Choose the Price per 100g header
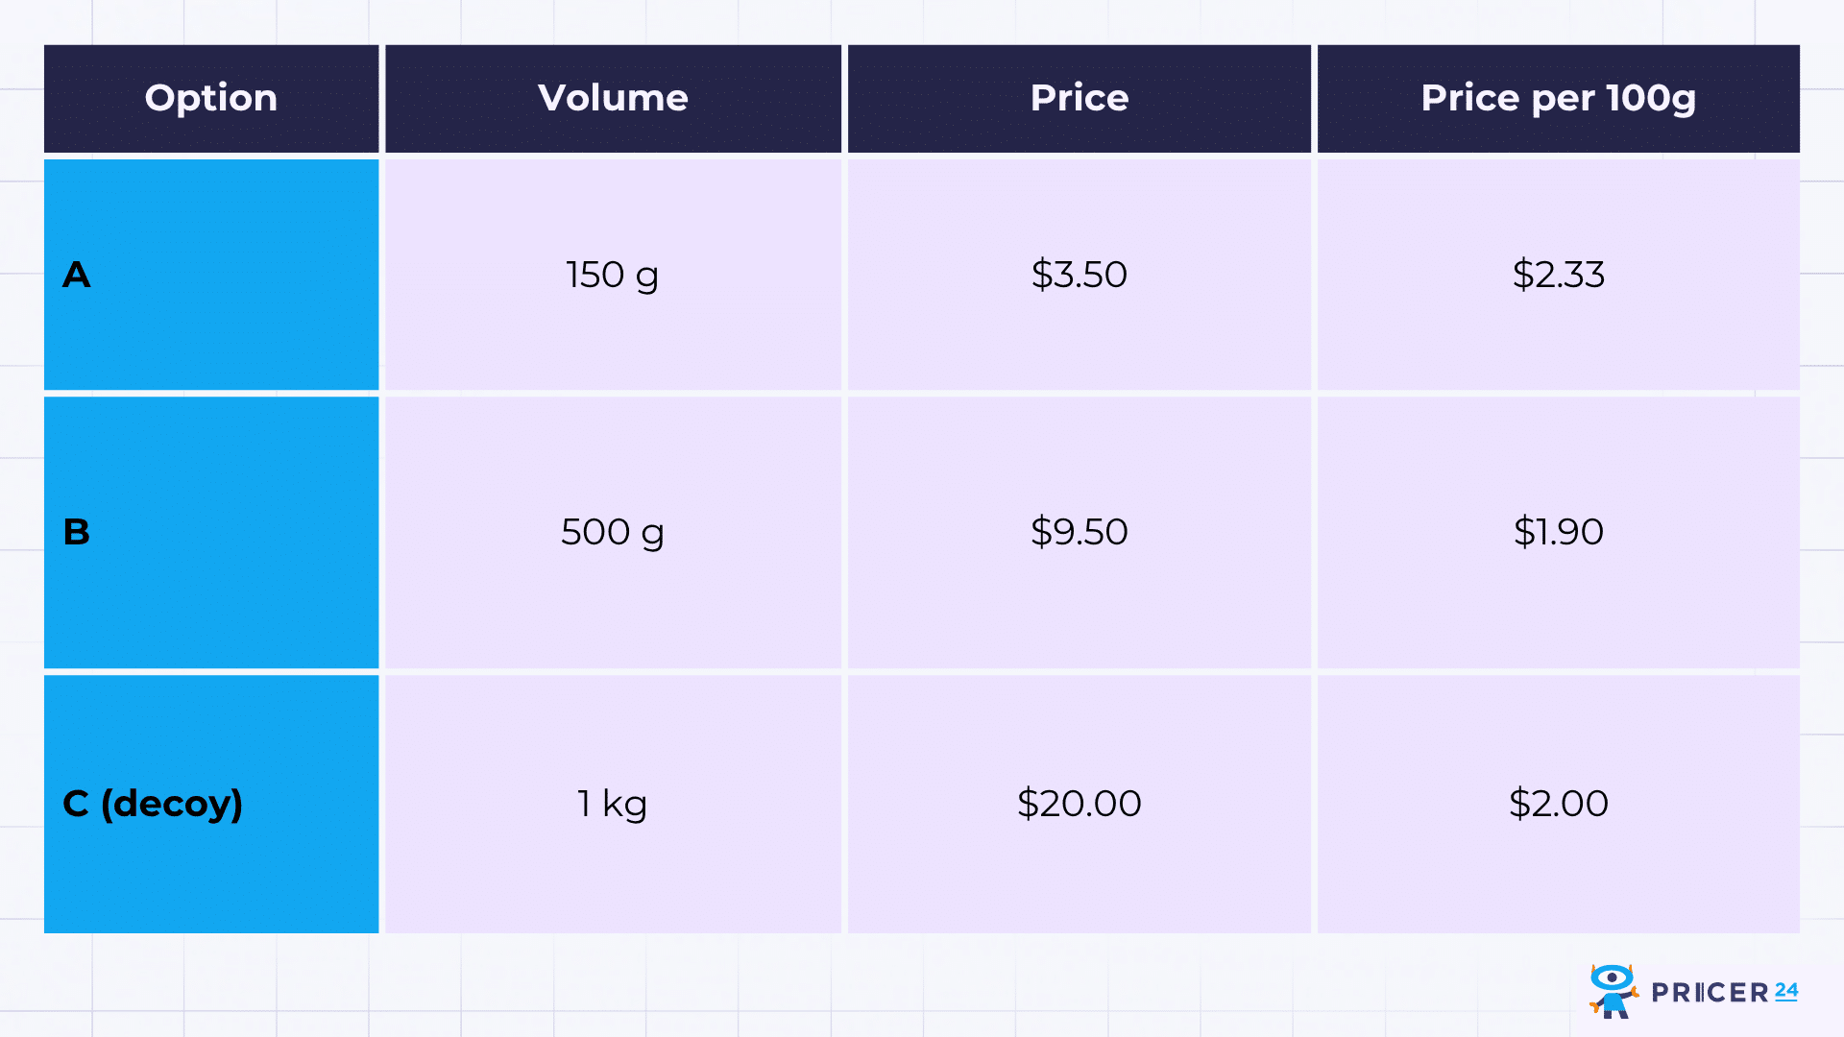The image size is (1844, 1037). pyautogui.click(x=1558, y=98)
